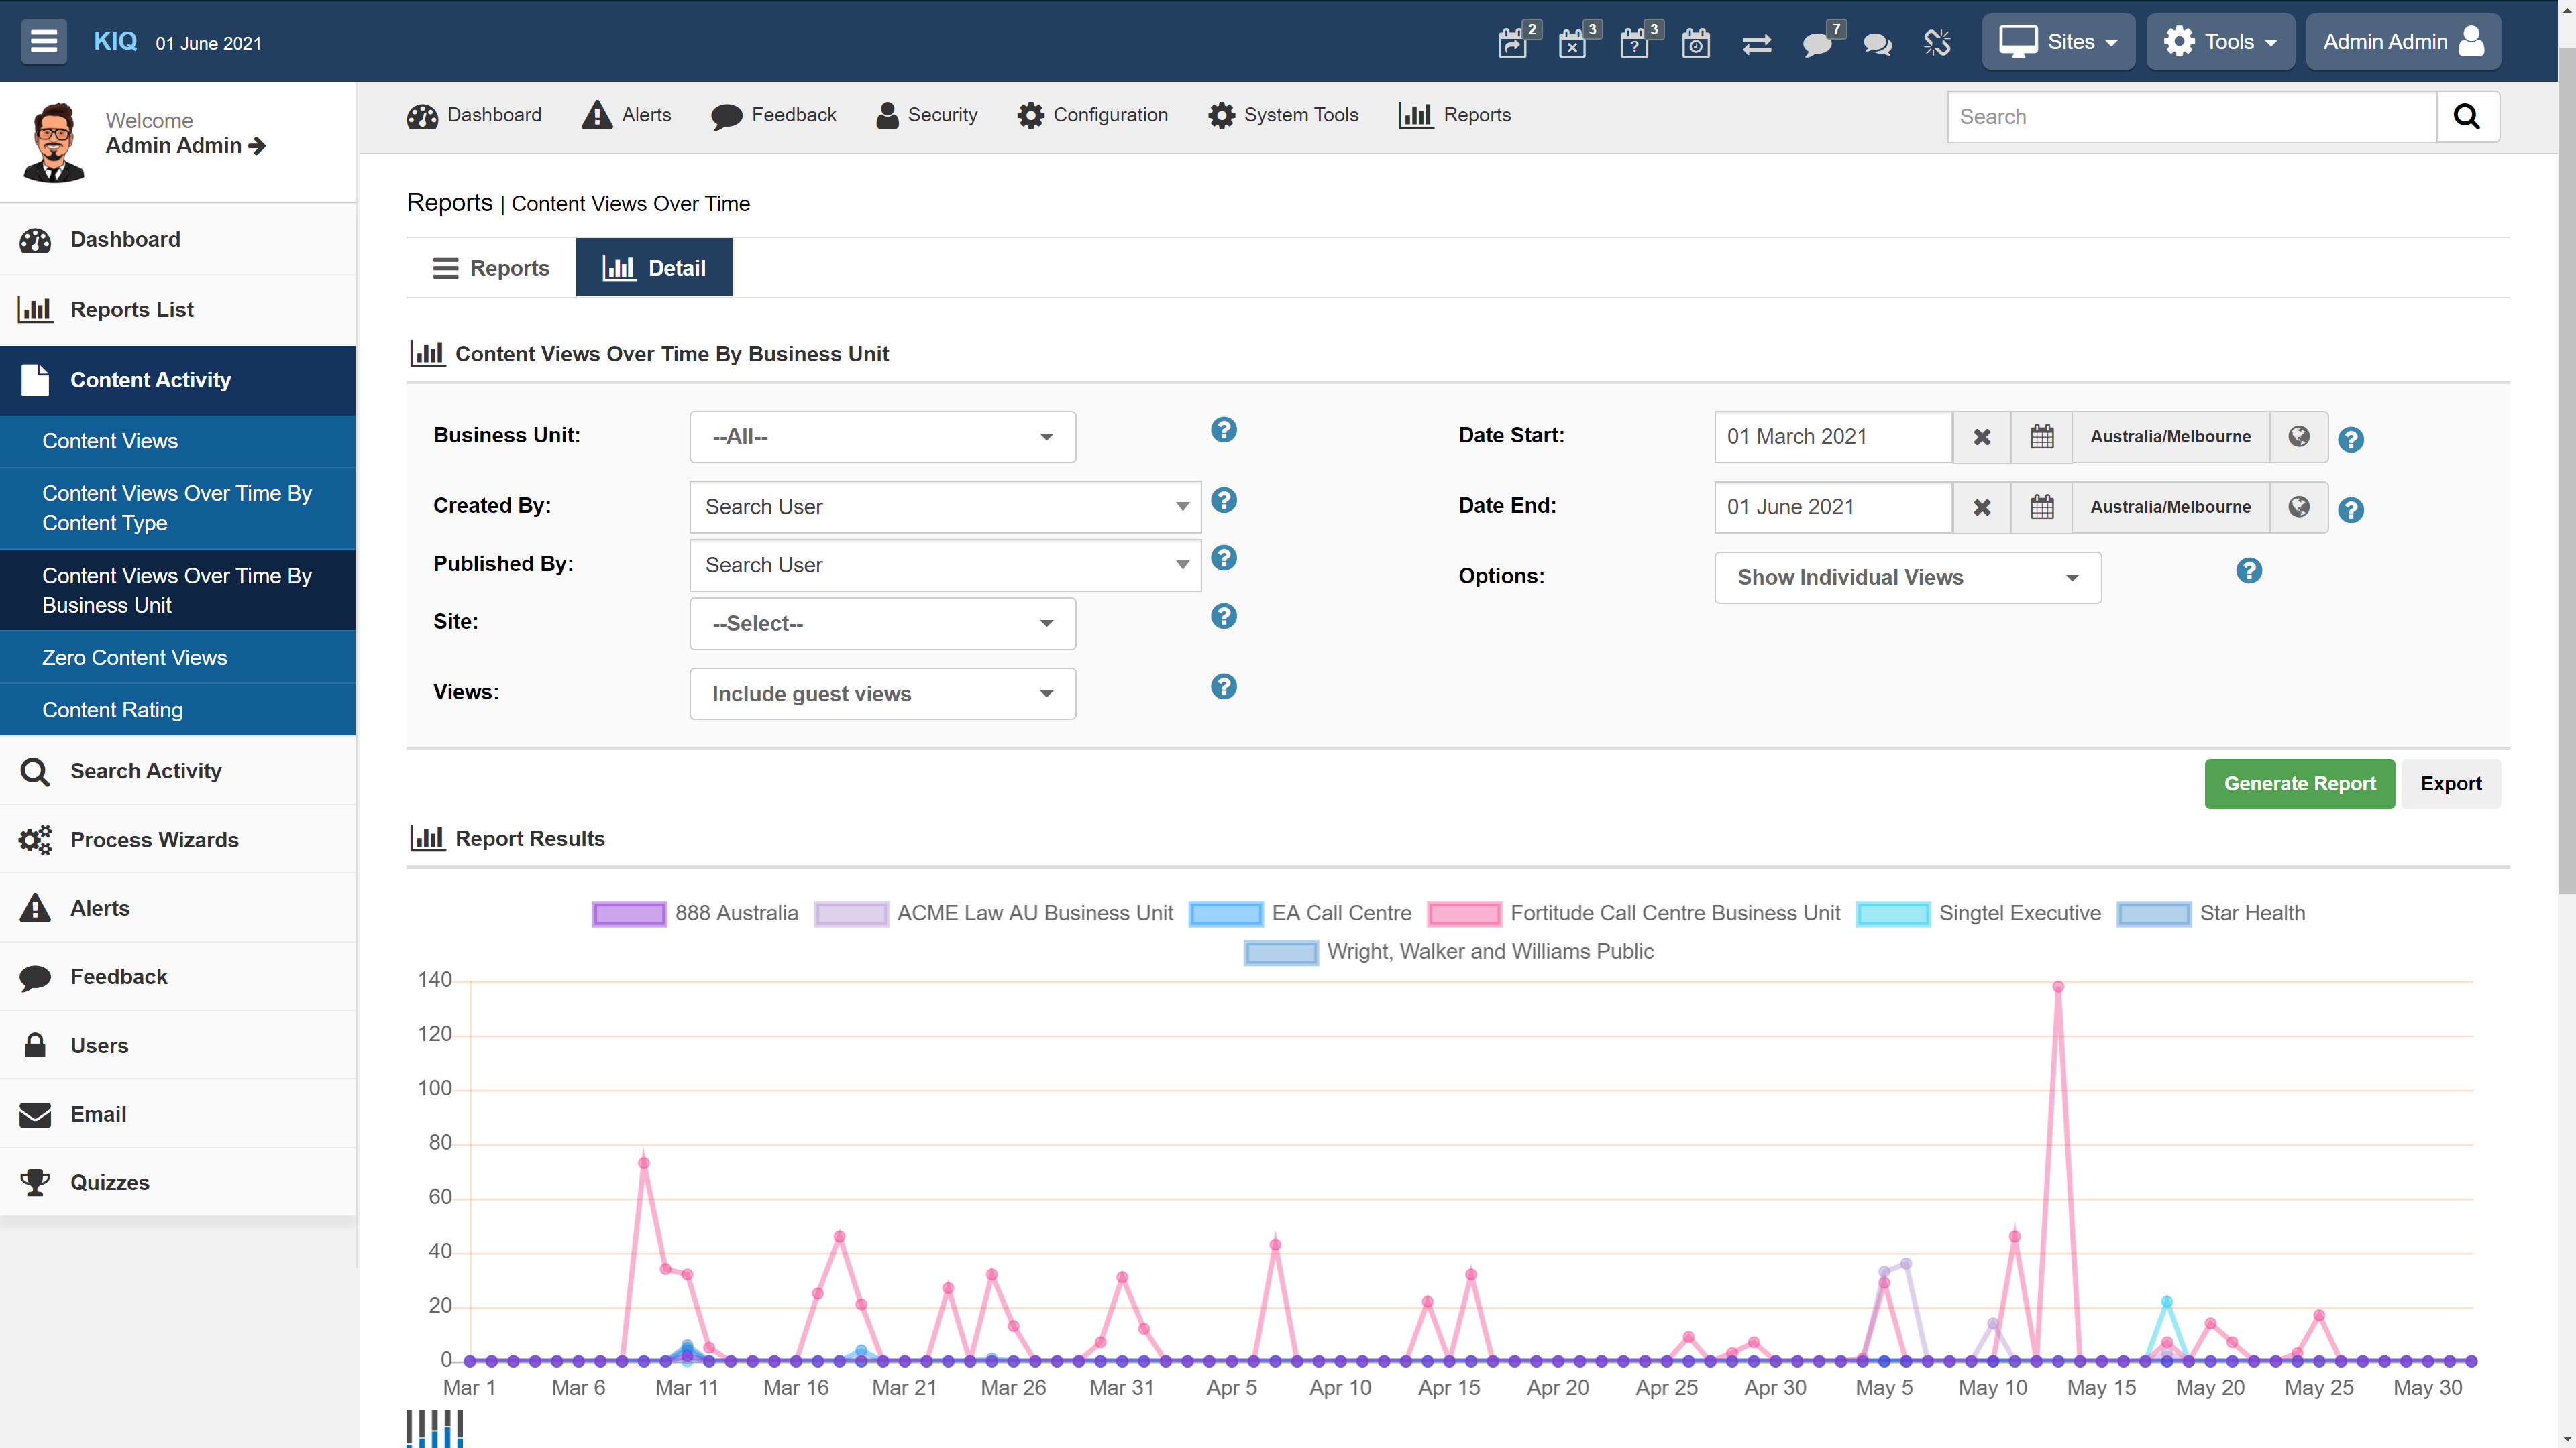Image resolution: width=2576 pixels, height=1448 pixels.
Task: Click the Generate Report button
Action: point(2299,784)
